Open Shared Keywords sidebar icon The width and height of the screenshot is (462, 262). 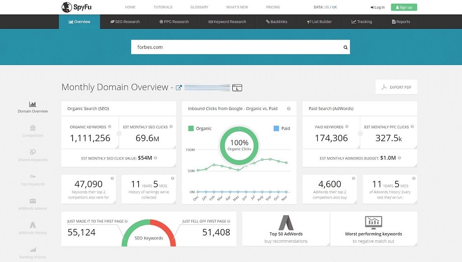pos(32,152)
